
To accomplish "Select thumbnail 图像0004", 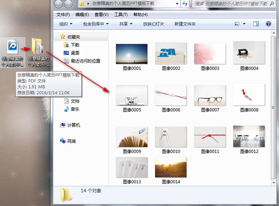I will pos(249,53).
